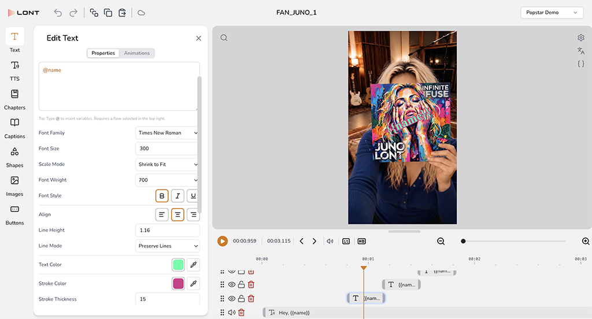Click the Stroke Thickness field

[x=167, y=299]
